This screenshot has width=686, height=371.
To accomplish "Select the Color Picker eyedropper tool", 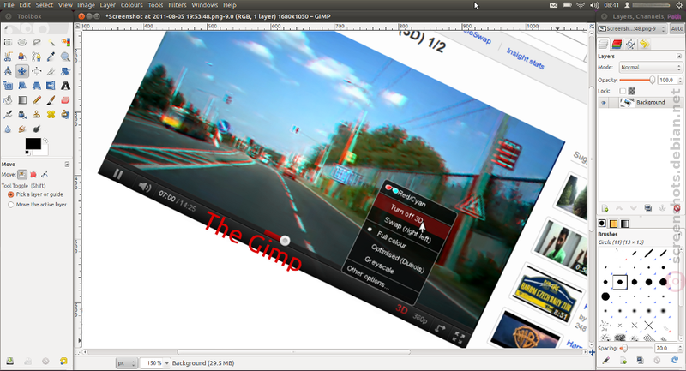I will coord(51,57).
